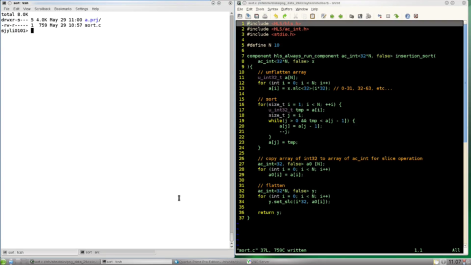Click the Build tags icon in GVim

(x=388, y=16)
